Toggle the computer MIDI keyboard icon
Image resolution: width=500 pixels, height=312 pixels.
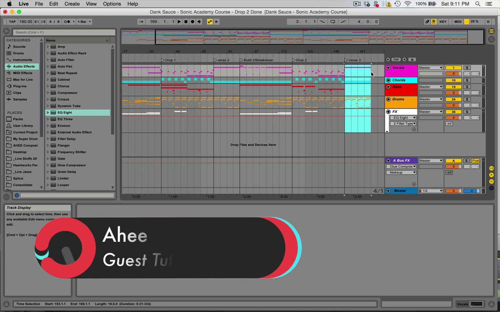[434, 22]
